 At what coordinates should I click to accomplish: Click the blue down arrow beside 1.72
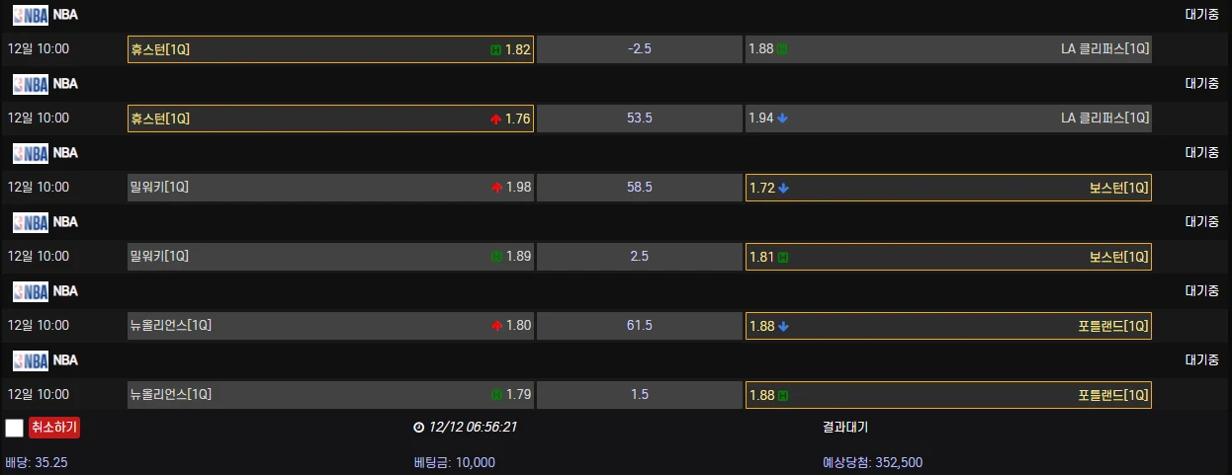coord(783,188)
